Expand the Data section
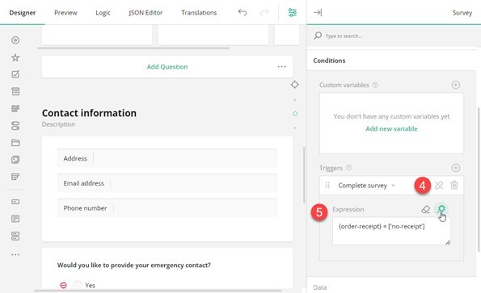481x293 pixels. [391, 287]
